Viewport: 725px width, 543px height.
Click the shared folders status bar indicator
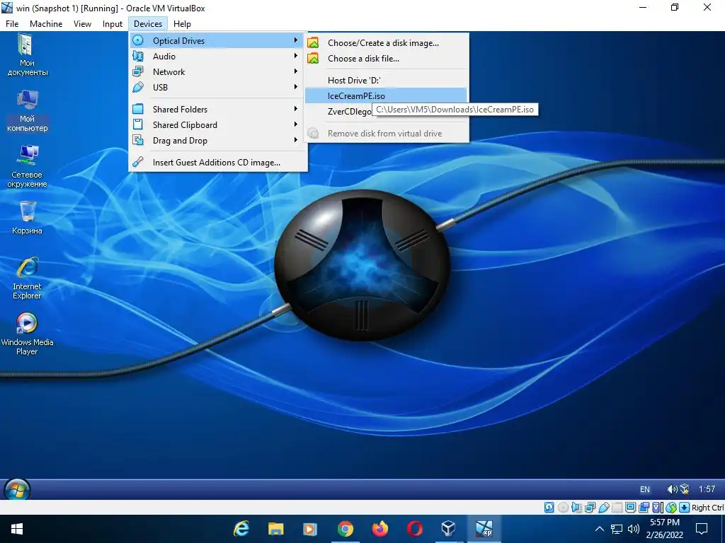pyautogui.click(x=617, y=508)
